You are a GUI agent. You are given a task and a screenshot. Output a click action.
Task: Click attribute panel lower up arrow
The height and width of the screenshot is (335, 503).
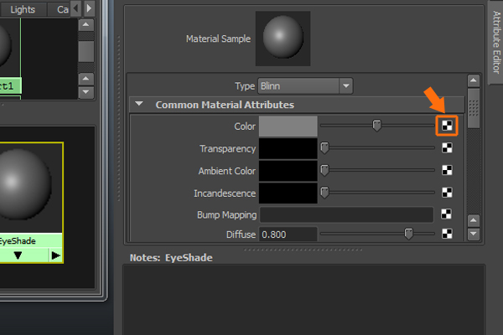(474, 220)
